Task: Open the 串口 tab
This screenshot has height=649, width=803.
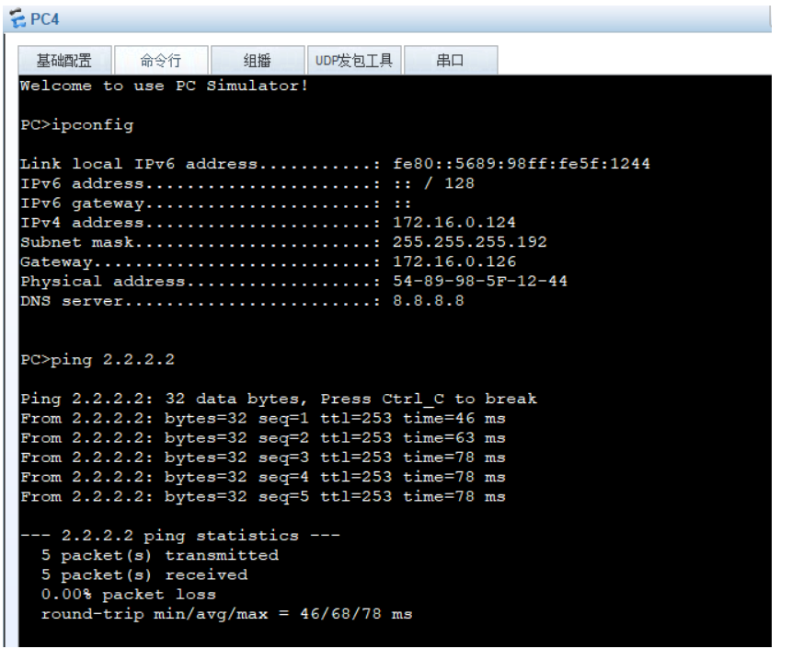Action: coord(450,61)
